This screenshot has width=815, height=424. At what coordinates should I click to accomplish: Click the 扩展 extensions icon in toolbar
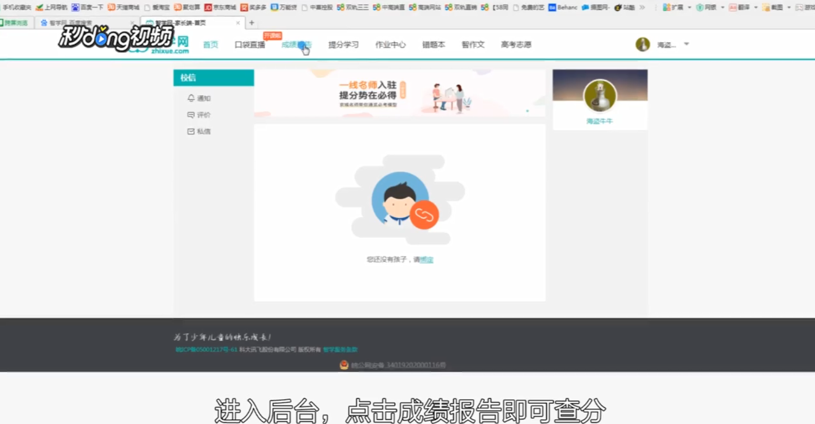[x=665, y=7]
